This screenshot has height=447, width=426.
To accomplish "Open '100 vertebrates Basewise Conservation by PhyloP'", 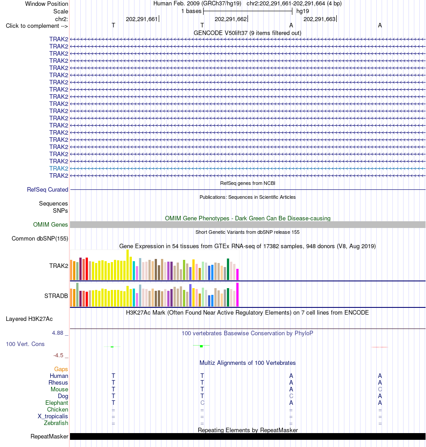I will (x=248, y=333).
